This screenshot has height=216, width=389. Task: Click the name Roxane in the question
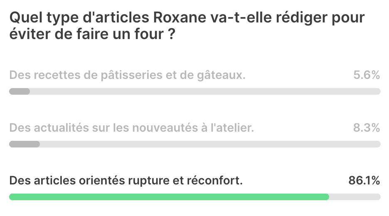click(180, 17)
